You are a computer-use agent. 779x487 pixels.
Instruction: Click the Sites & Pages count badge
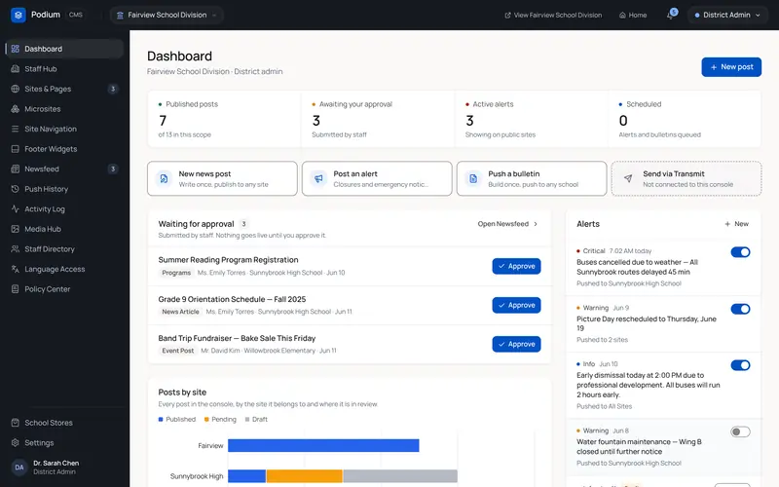113,89
